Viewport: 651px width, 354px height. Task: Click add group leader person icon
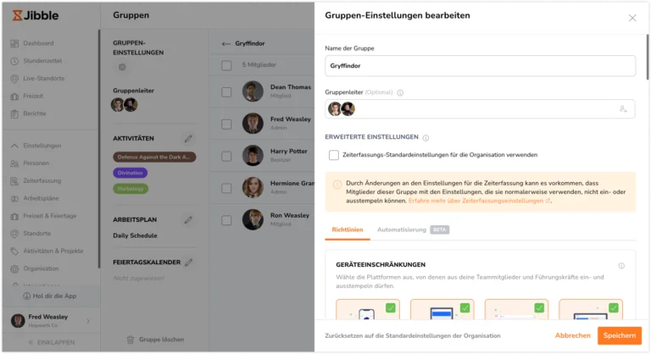[623, 109]
